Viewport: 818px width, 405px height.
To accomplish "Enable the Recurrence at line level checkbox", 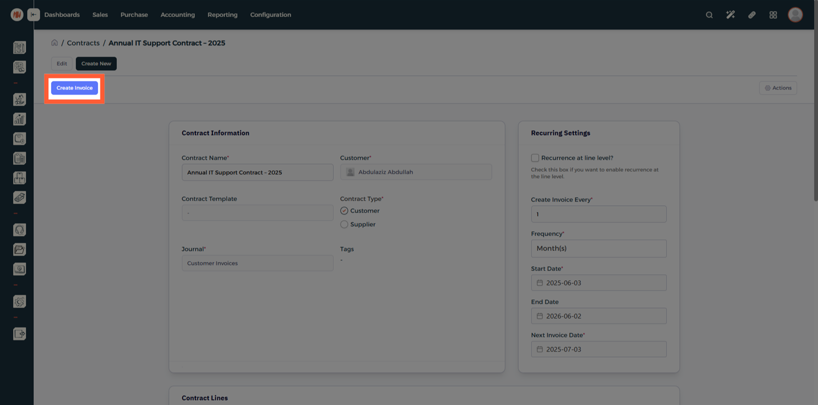I will tap(535, 158).
